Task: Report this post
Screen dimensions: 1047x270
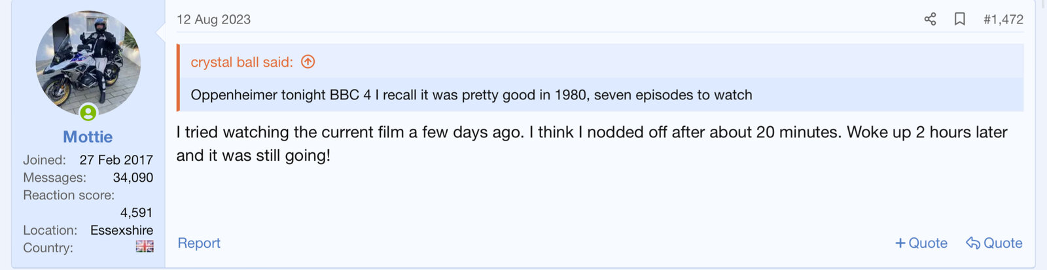Action: click(199, 243)
